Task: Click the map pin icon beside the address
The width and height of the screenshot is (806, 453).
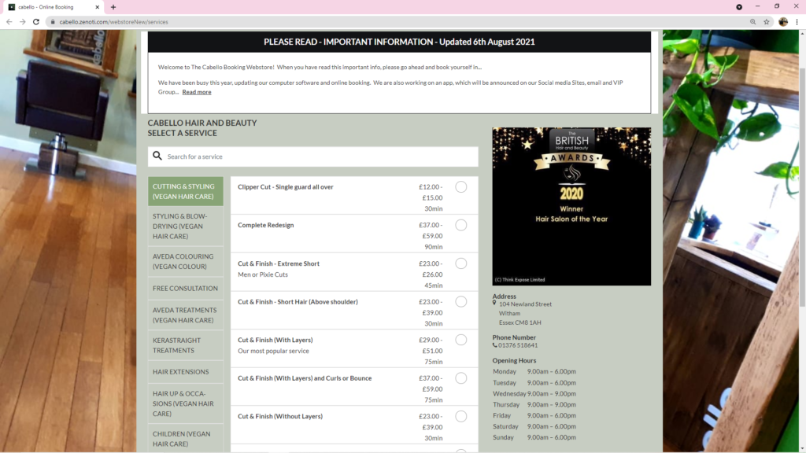Action: point(494,303)
